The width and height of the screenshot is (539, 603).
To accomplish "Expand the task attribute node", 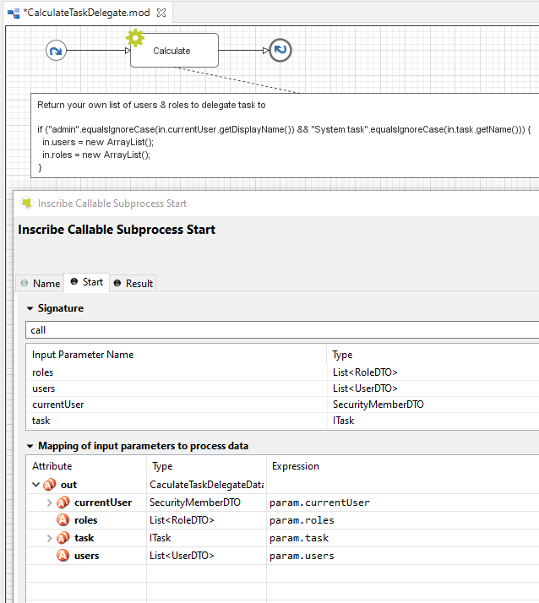I will click(49, 538).
